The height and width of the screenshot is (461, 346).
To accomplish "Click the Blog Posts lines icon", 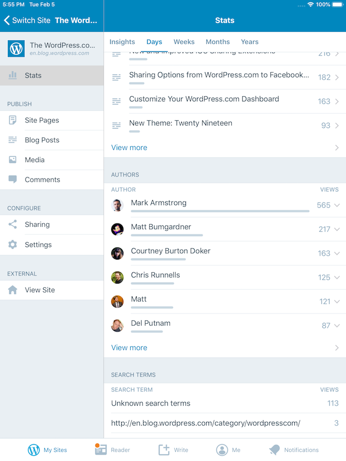I will click(x=12, y=140).
